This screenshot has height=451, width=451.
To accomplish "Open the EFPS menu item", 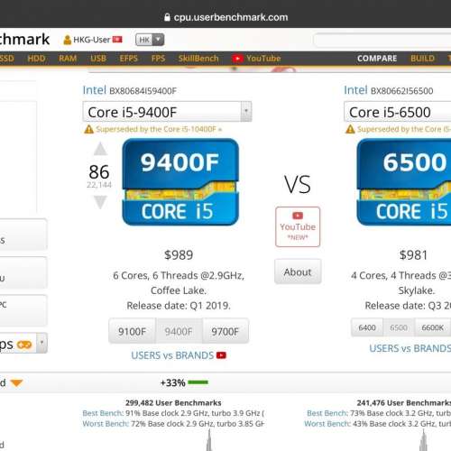I will (129, 59).
